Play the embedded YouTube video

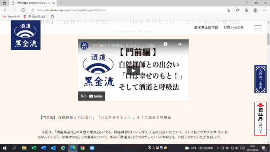click(x=133, y=71)
